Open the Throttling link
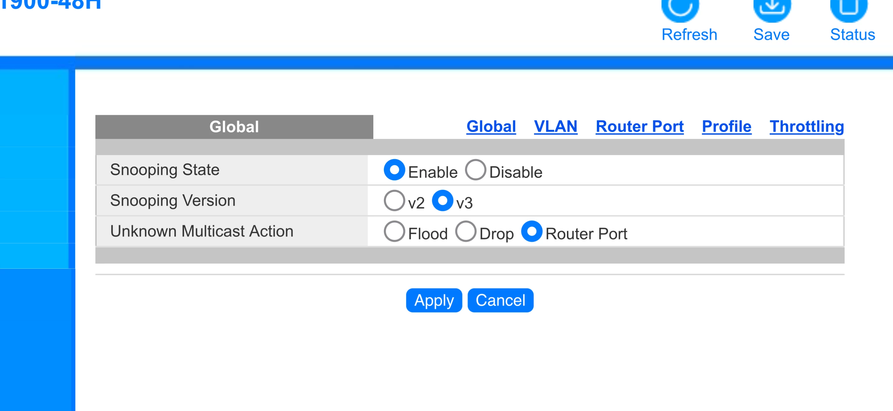The image size is (893, 411). click(807, 126)
